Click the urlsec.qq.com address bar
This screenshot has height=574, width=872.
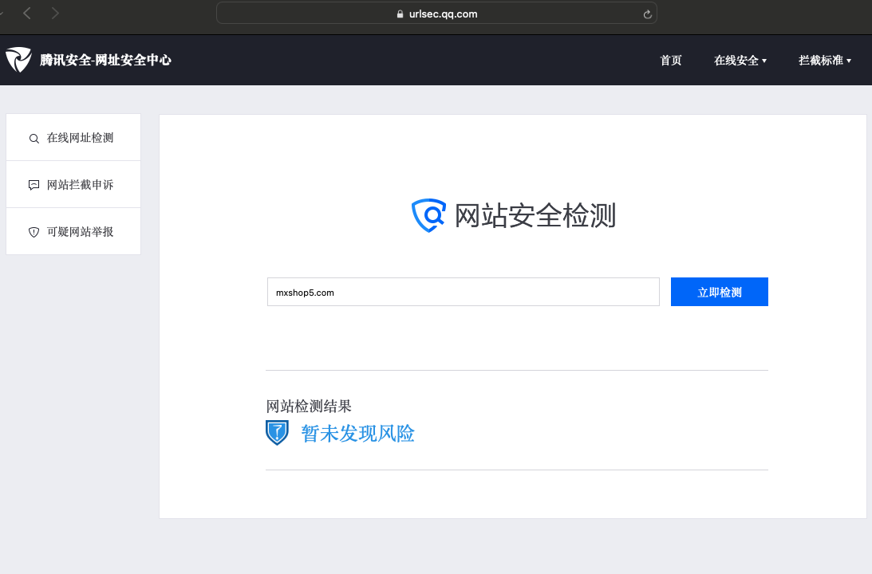436,14
